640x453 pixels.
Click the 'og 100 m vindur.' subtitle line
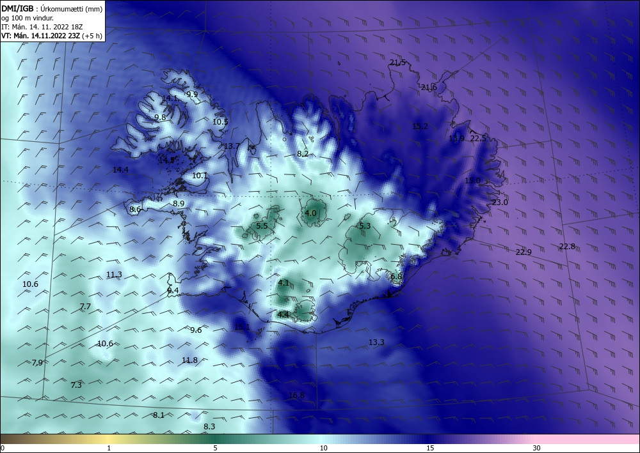(x=28, y=17)
